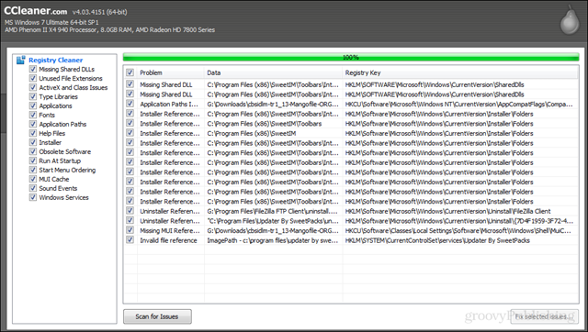Click the 'ImagePath - c:\program files' data cell
This screenshot has width=588, height=332.
pyautogui.click(x=273, y=240)
